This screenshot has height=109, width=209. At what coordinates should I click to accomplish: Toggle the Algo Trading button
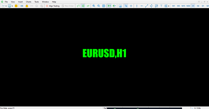coord(53,6)
